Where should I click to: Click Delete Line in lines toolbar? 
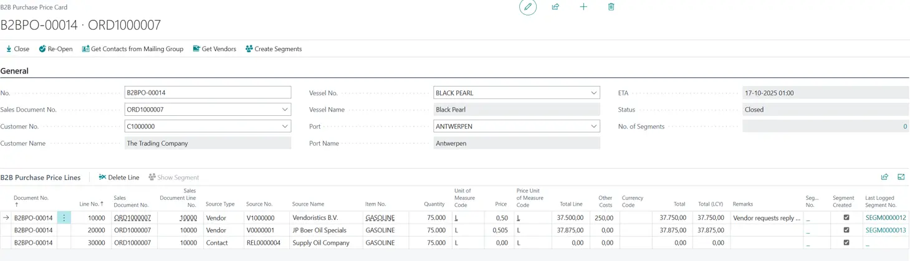coord(118,178)
